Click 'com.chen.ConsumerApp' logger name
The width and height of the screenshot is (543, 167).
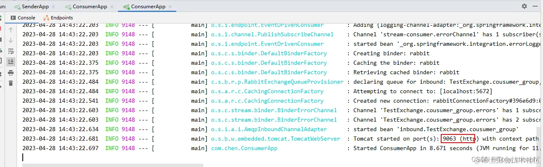[244, 148]
